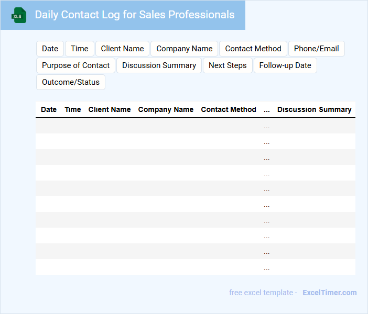Screen dimensions: 368x314
Task: Click the Contact Method tag
Action: pyautogui.click(x=253, y=49)
